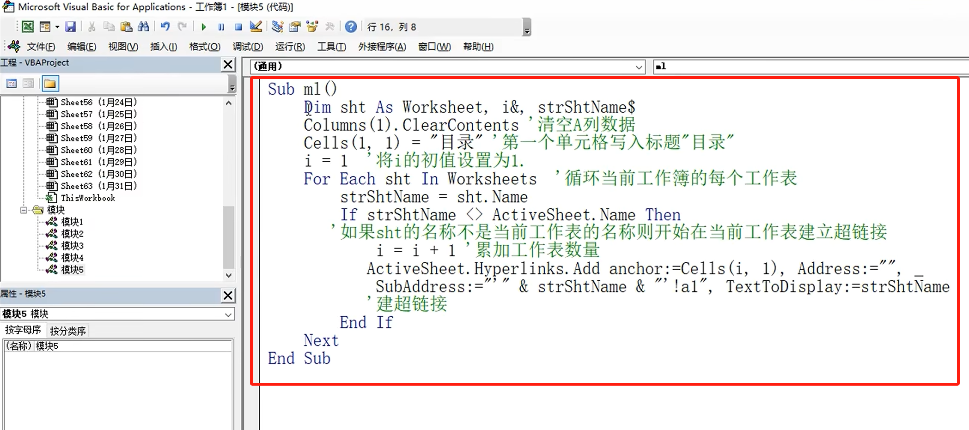Toggle Folders view in project panel

50,84
